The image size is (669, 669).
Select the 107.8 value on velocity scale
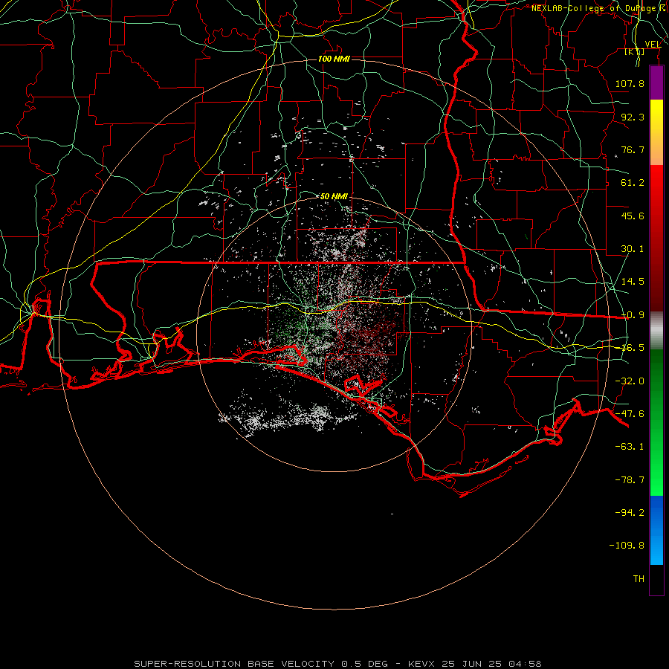click(x=630, y=83)
